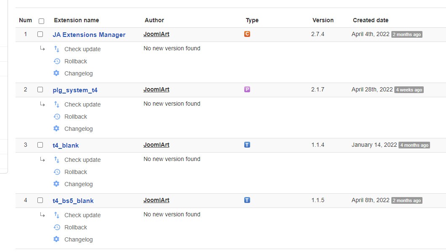Click the orange C type badge for JA Extensions Manager
Viewport: 446px width, 252px height.
click(x=247, y=34)
